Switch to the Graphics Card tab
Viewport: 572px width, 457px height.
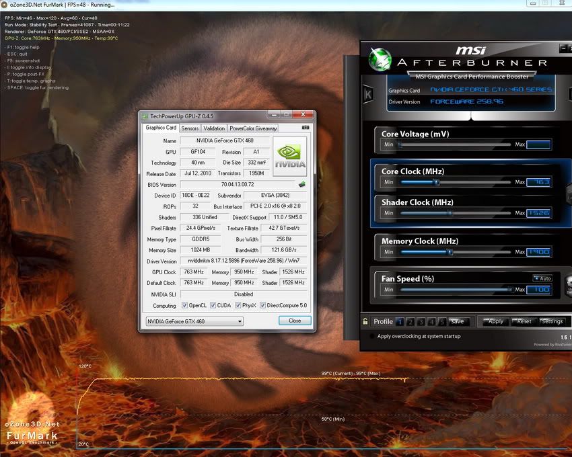(161, 128)
